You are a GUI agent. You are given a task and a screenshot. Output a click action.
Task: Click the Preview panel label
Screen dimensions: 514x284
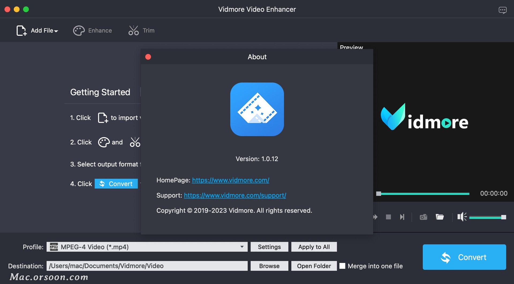(351, 47)
